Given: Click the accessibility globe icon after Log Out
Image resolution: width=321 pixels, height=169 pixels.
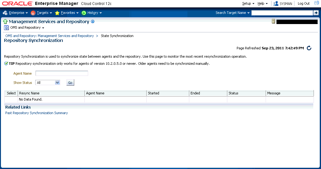Looking at the screenshot, I should tap(316, 3).
